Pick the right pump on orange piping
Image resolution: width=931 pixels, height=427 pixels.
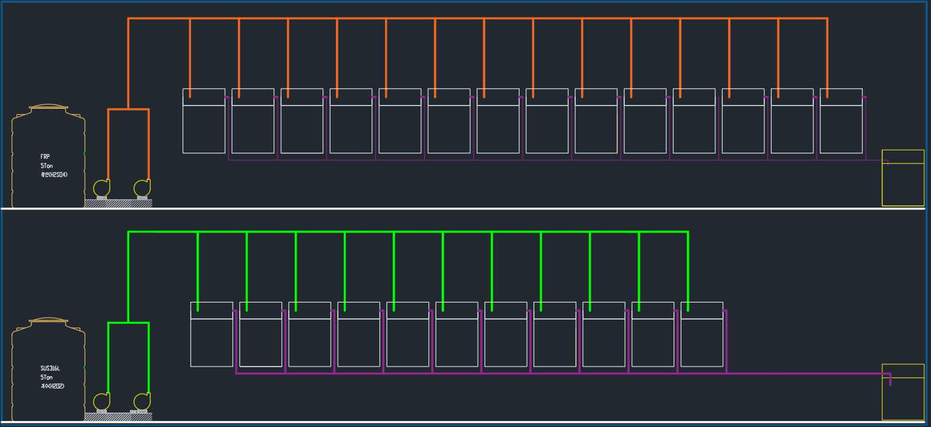click(142, 188)
